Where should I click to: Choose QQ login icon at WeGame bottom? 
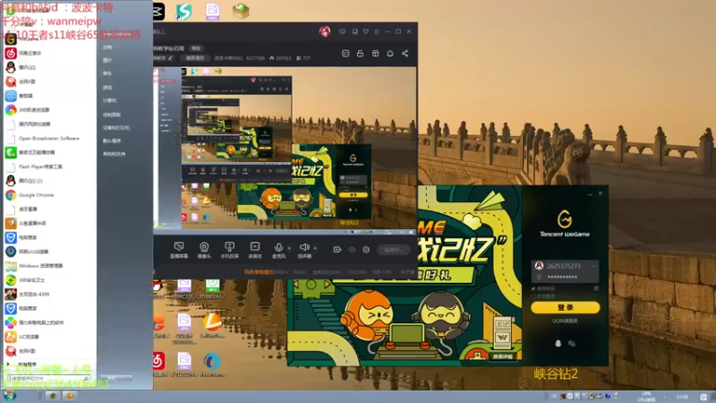(x=558, y=343)
